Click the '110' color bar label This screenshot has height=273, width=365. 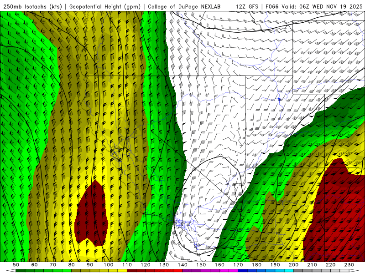coord(127,265)
